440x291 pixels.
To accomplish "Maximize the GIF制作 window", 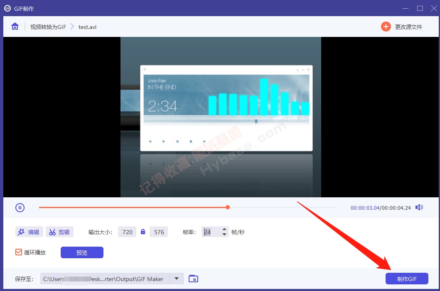I will pos(420,8).
